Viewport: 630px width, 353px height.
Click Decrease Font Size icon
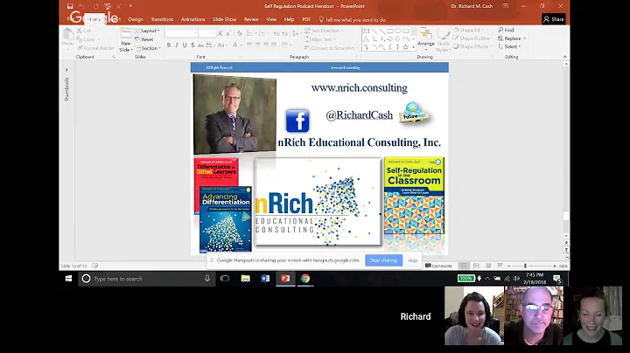(x=228, y=34)
